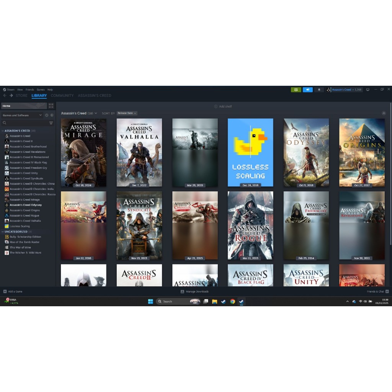This screenshot has width=392, height=392.
Task: Click the Lossless Scaling icon in sidebar
Action: tap(7, 226)
